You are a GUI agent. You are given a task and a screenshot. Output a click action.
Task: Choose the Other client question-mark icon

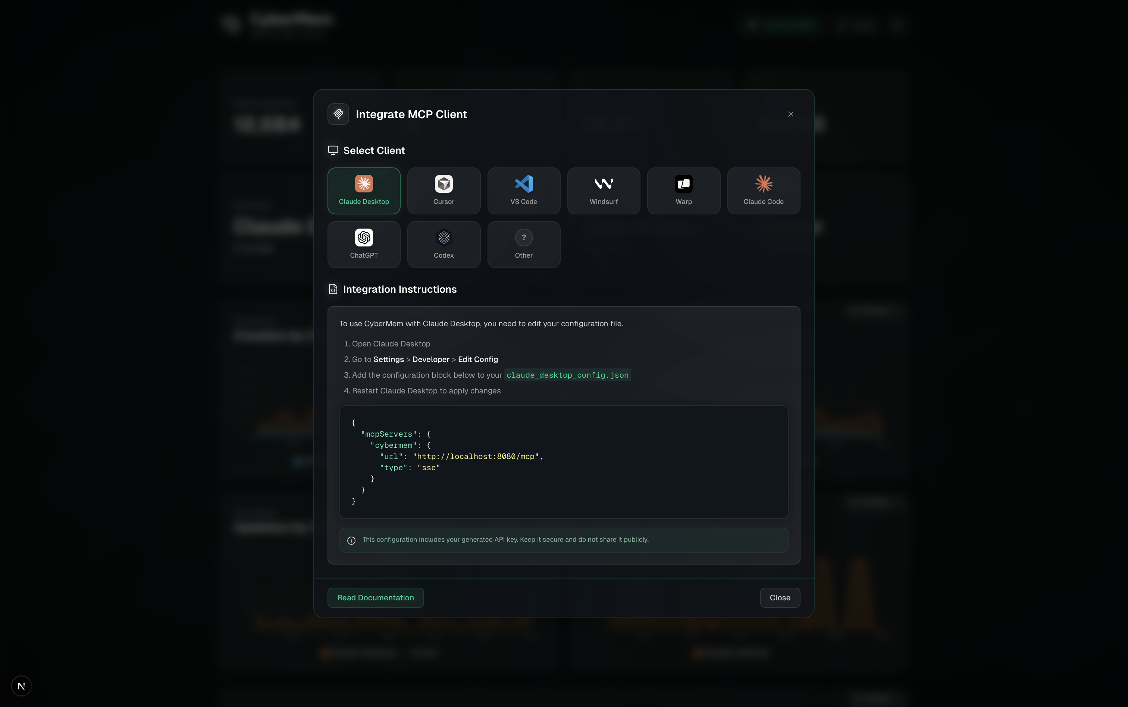click(x=523, y=238)
